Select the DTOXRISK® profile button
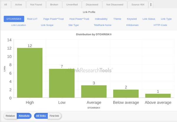The width and height of the screenshot is (177, 122). 14,19
